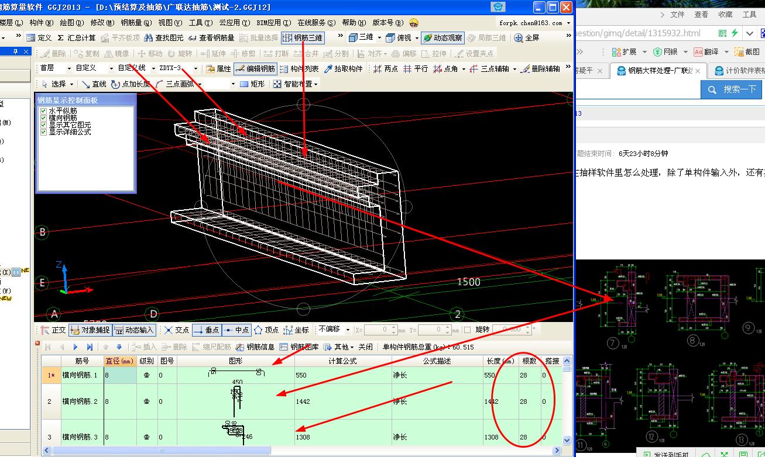Open the 钢筋图库 rebar library
Viewport: 765px width, 457px height.
coord(300,347)
